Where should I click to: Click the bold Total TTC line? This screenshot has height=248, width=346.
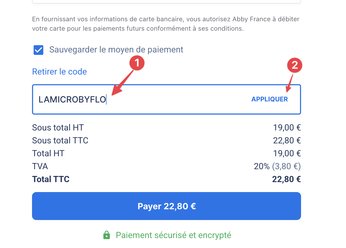pos(51,179)
